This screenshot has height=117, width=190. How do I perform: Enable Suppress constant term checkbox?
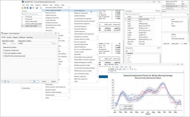point(4,50)
